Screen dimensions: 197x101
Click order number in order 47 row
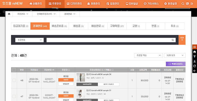[x=49, y=96]
